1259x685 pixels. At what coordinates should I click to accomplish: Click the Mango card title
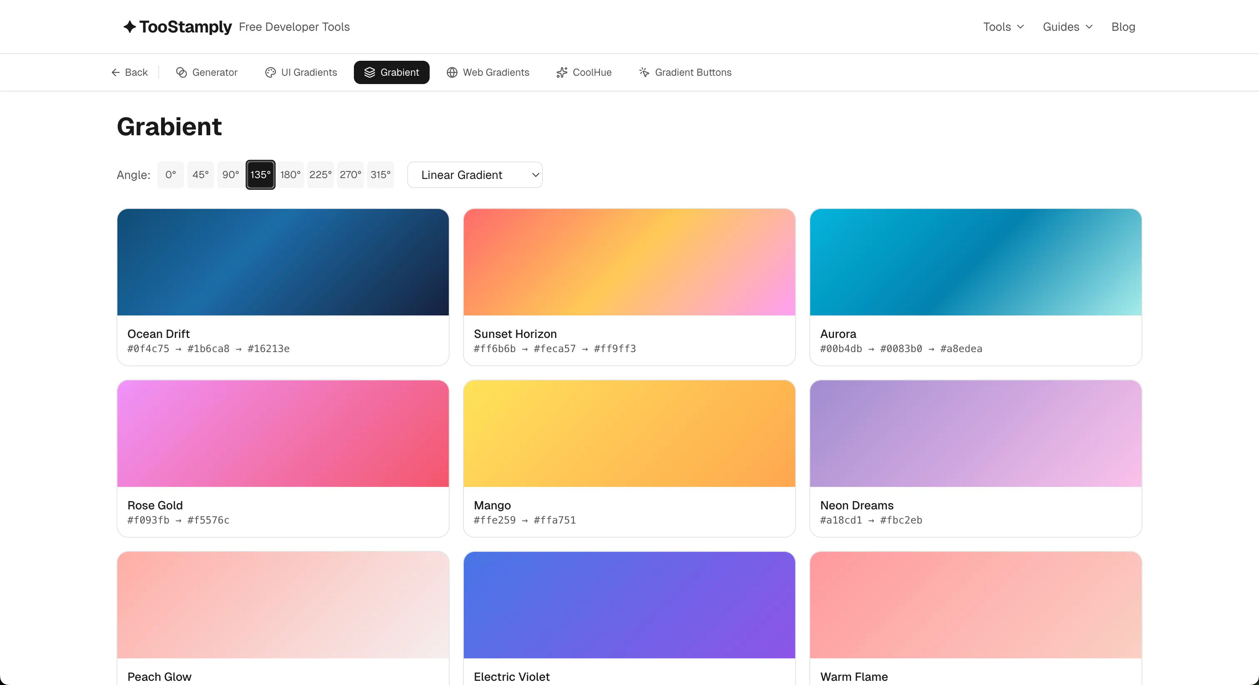pyautogui.click(x=492, y=505)
